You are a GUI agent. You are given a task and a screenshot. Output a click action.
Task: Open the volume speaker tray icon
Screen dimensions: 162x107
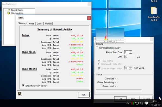click(x=141, y=103)
